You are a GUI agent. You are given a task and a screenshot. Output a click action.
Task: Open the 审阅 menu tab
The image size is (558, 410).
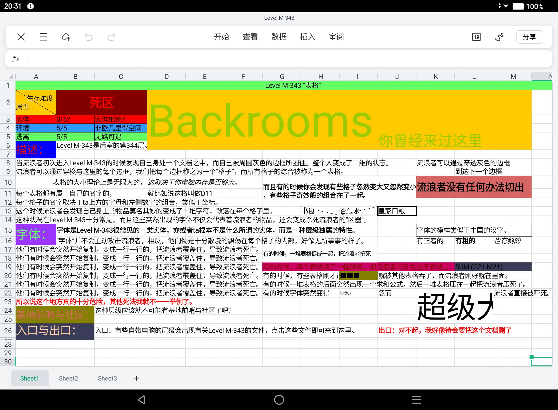pyautogui.click(x=336, y=37)
